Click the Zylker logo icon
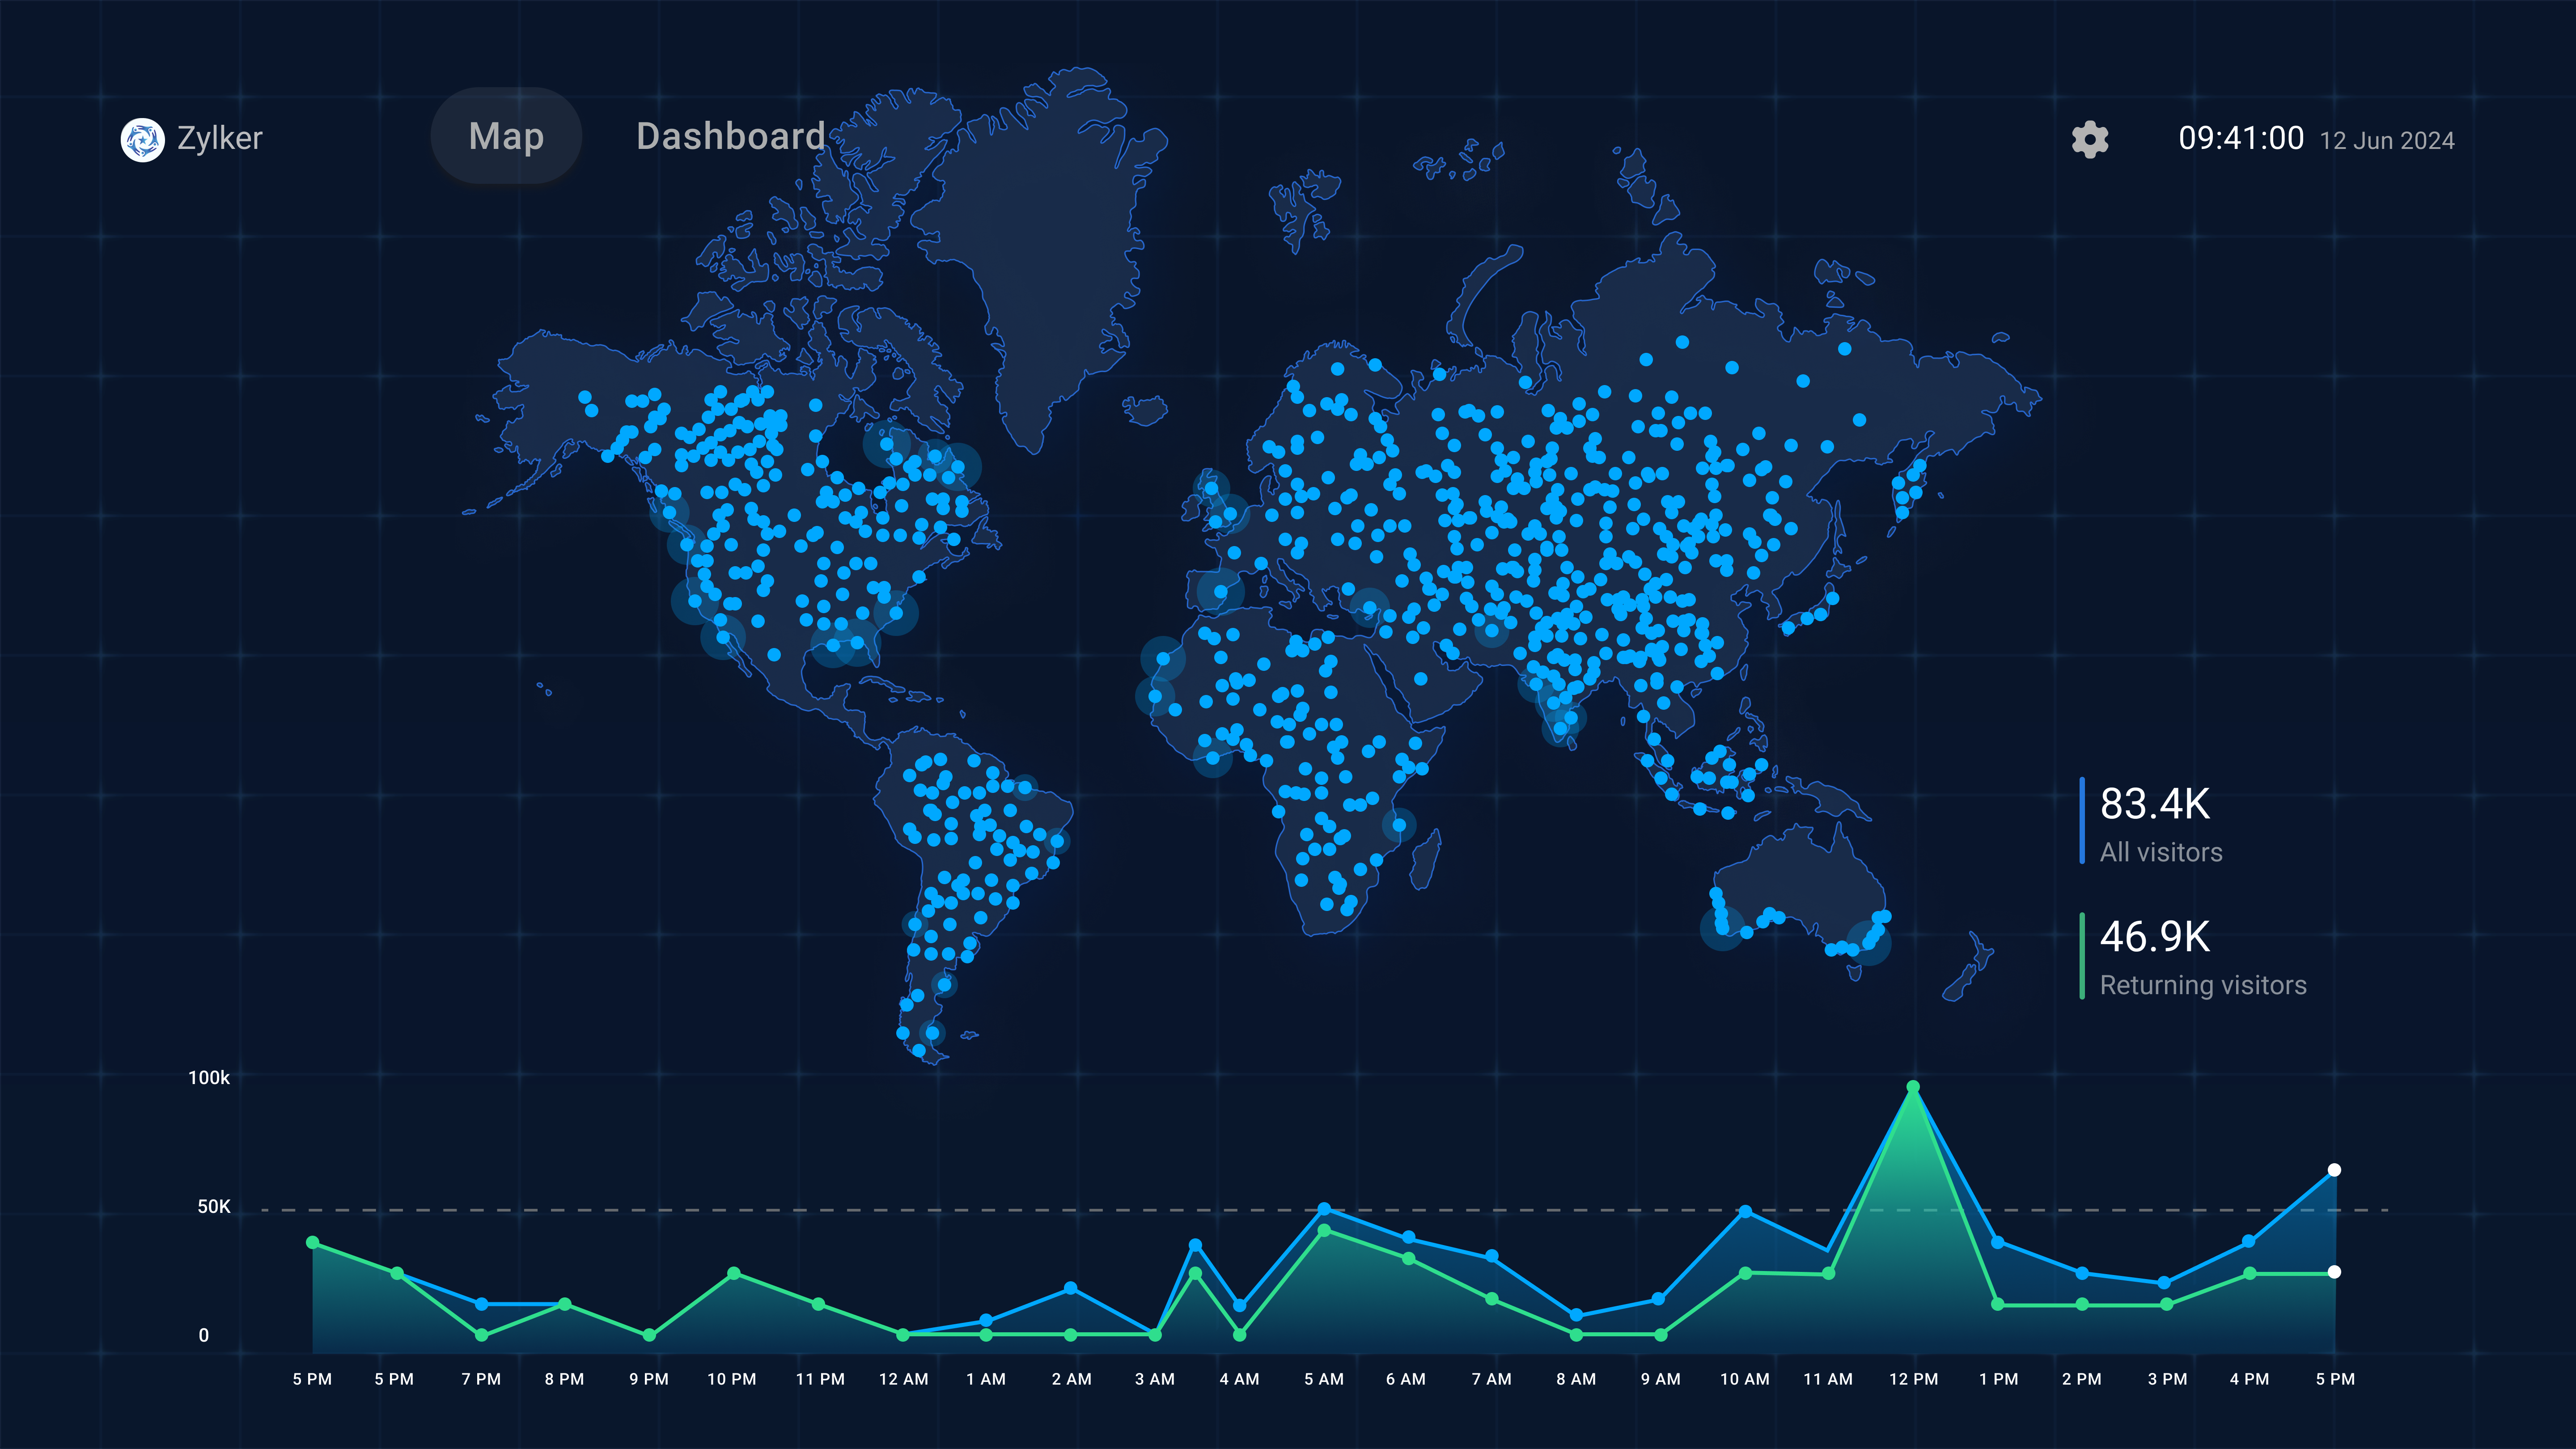This screenshot has height=1449, width=2576. pos(142,139)
